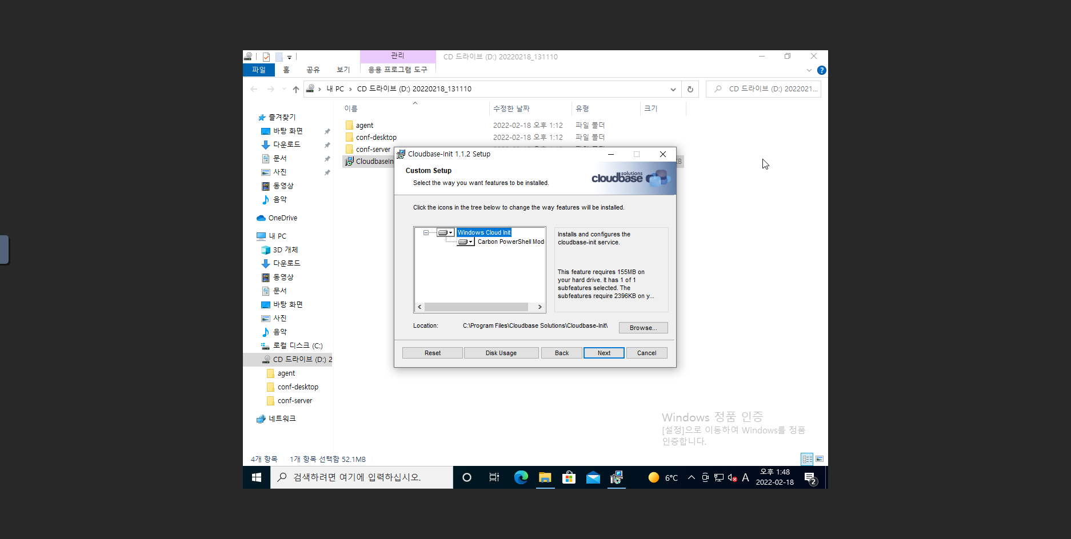Select the conf-desktop folder in file list
This screenshot has height=539, width=1071.
376,138
